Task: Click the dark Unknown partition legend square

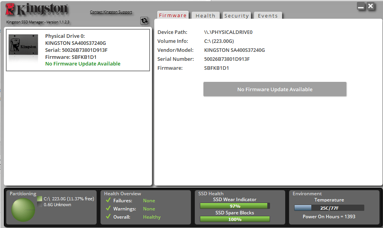Action: [40, 205]
